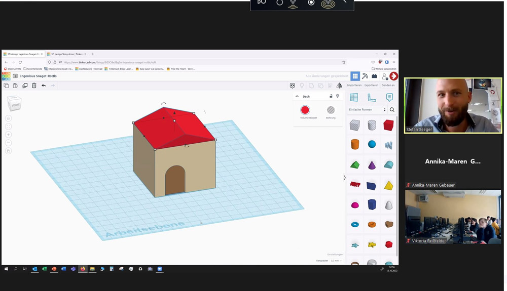Fit all shapes in view
Viewport: 507px width, 291px height.
click(9, 127)
